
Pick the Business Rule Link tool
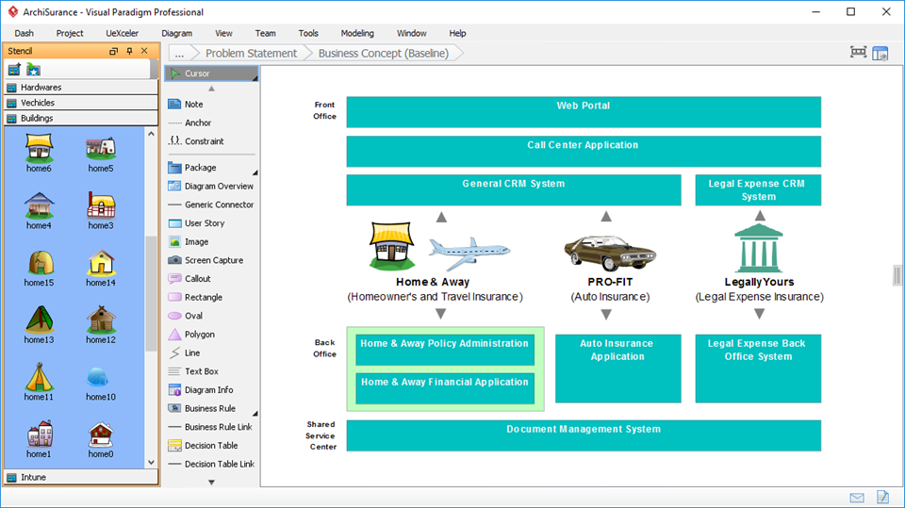[211, 427]
